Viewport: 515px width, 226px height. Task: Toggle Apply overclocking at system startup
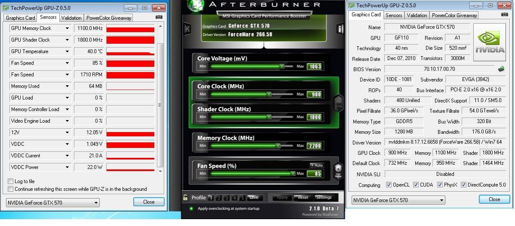pyautogui.click(x=191, y=208)
